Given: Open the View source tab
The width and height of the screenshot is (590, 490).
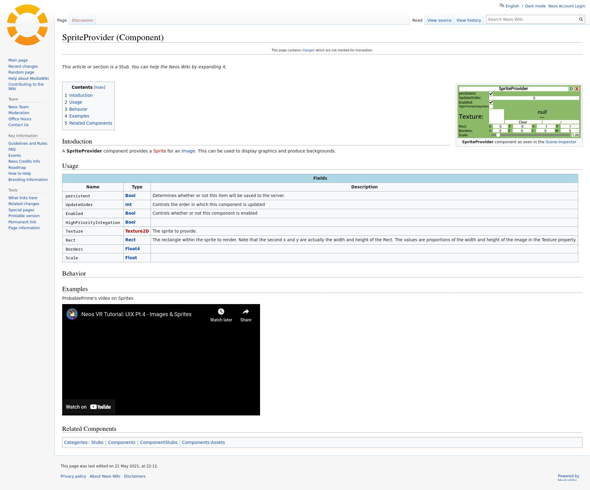Looking at the screenshot, I should 439,20.
